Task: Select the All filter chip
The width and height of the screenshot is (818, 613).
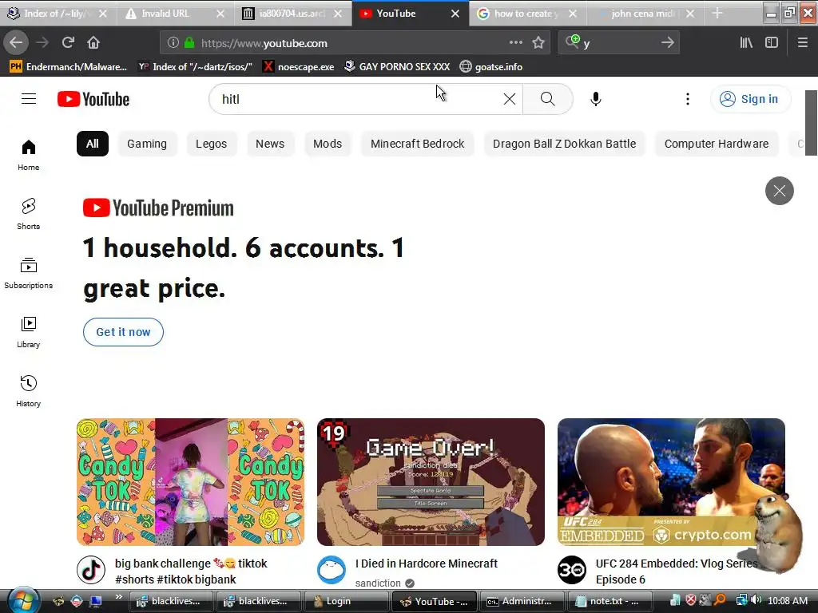Action: coord(93,144)
